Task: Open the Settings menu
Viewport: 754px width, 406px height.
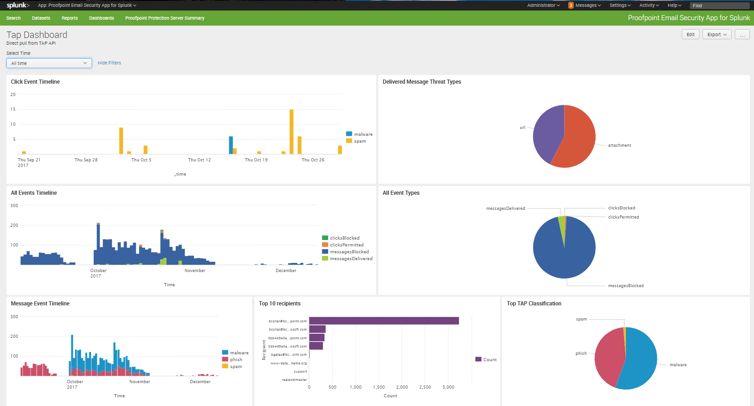Action: pos(620,5)
